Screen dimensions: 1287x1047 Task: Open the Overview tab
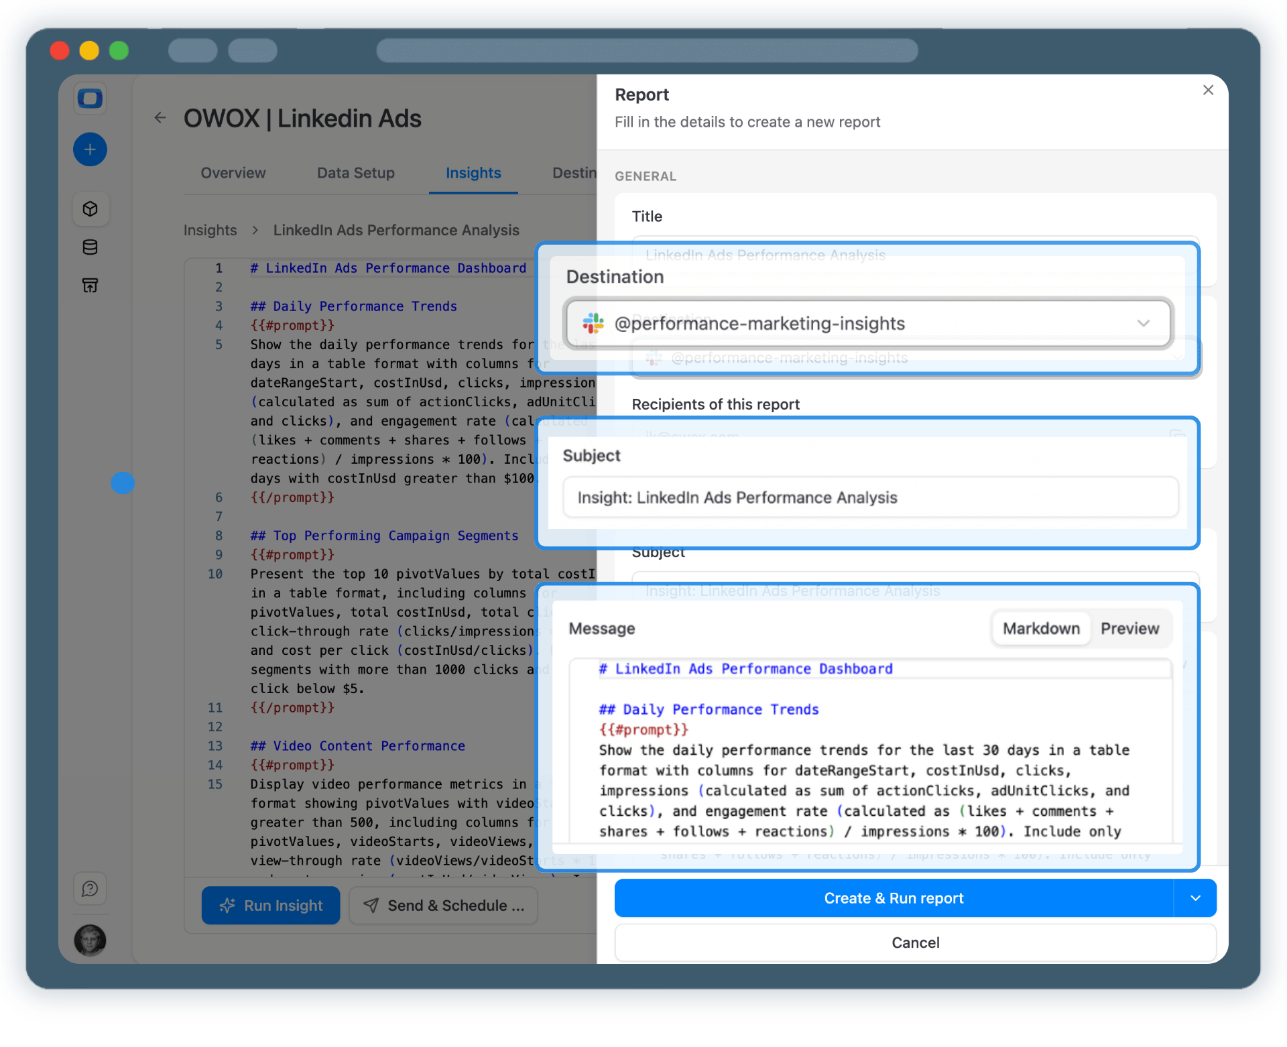(233, 173)
